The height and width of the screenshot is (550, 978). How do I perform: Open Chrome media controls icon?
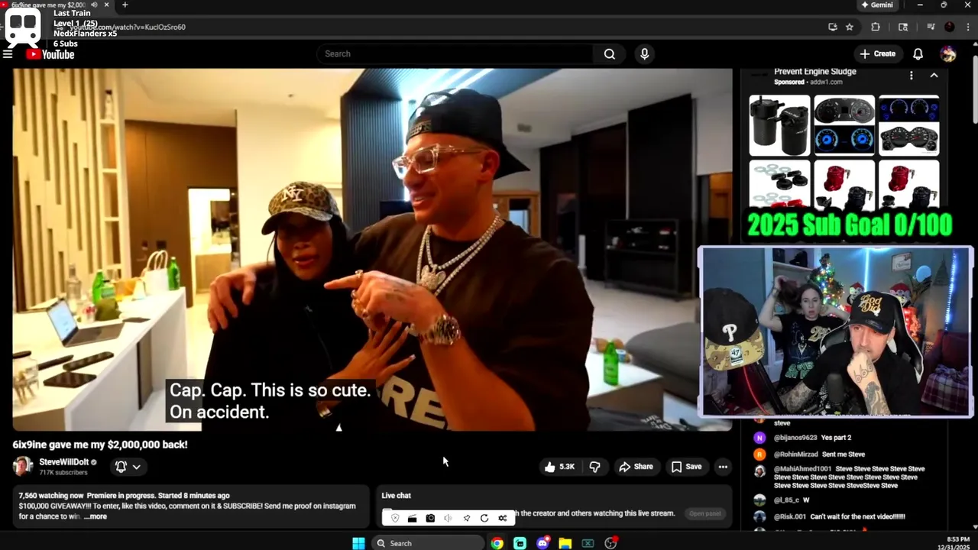[x=931, y=27]
